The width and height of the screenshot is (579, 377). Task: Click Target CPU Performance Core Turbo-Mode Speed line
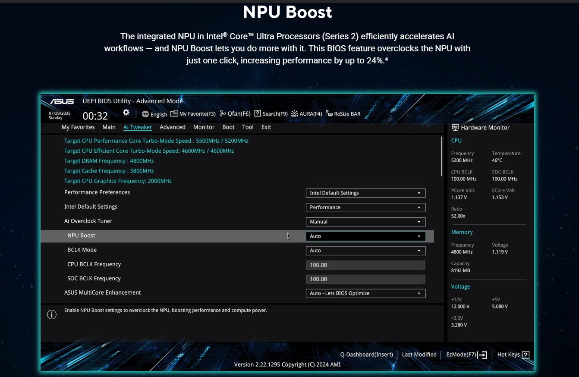156,141
